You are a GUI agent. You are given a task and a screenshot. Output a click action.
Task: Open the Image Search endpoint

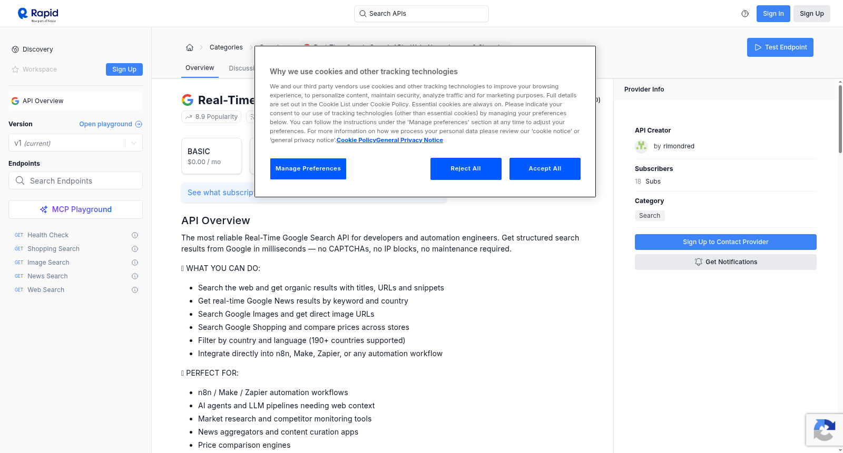[x=48, y=263]
